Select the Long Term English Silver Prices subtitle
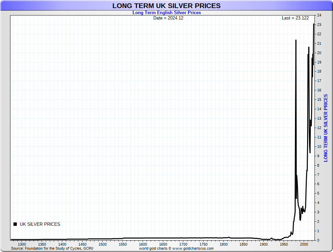Viewport: 333px width, 252px height. (167, 12)
